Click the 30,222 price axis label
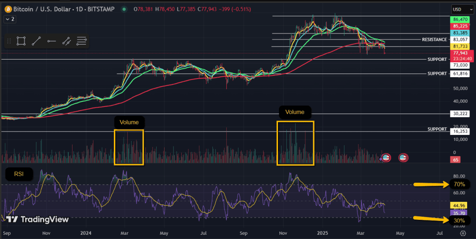Screen dimensions: 476x239 click(x=460, y=114)
